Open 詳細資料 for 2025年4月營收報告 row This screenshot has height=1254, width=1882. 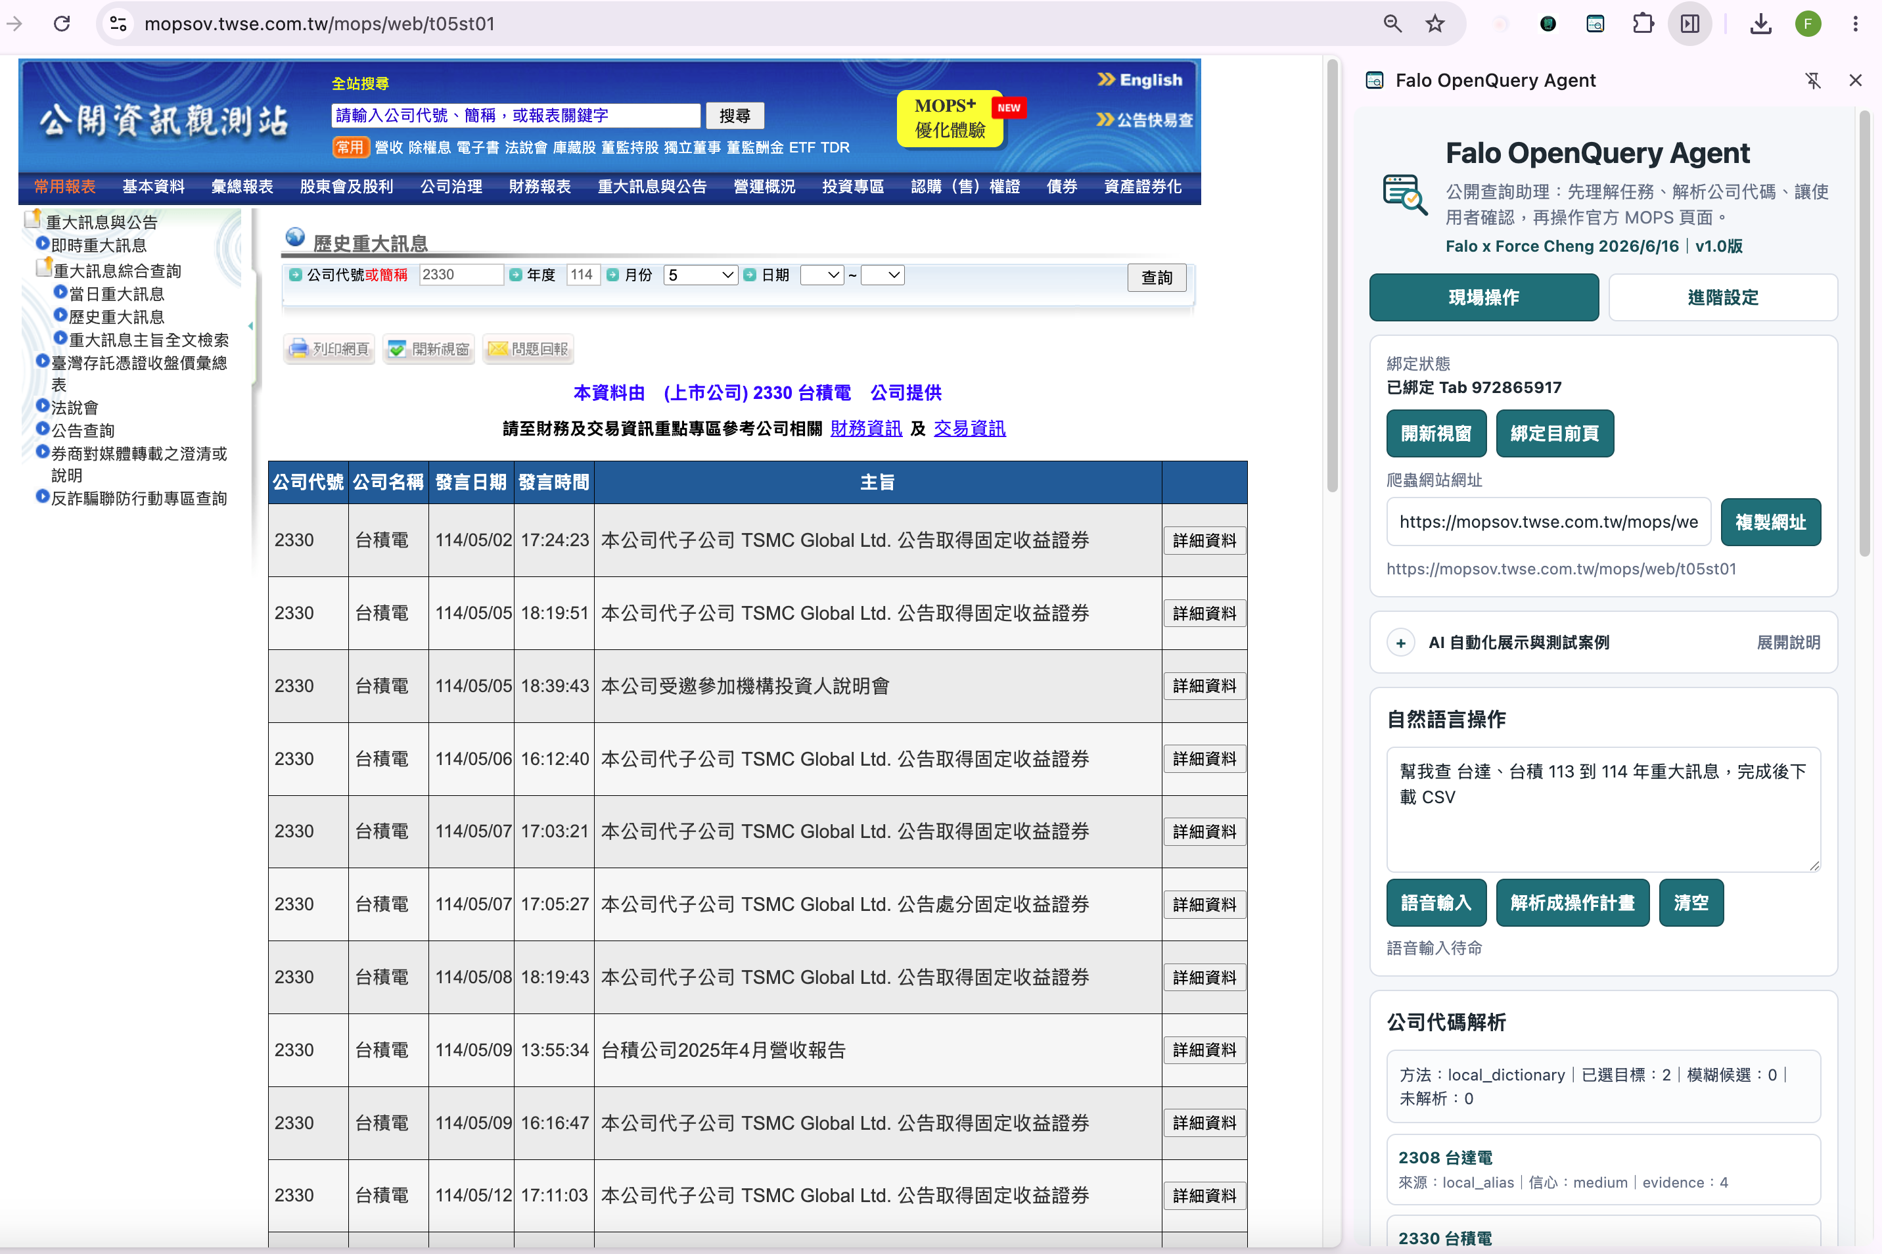click(x=1204, y=1050)
